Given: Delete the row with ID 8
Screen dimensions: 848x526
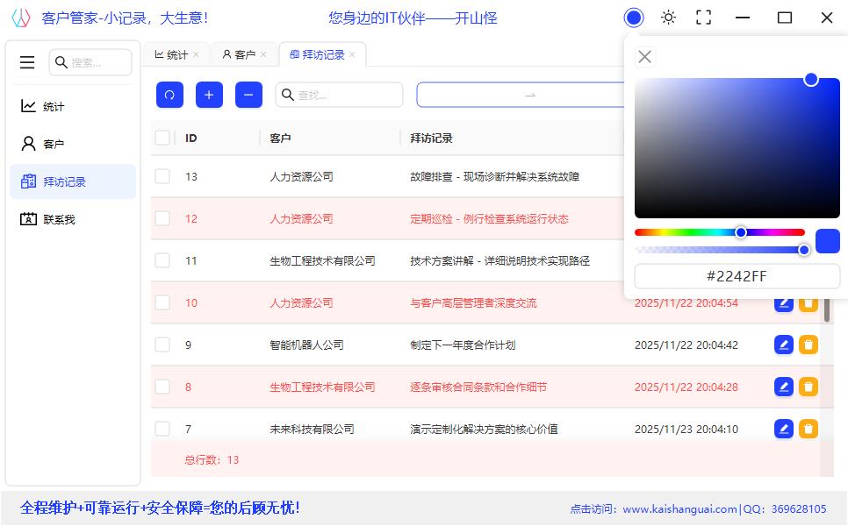Looking at the screenshot, I should click(808, 387).
